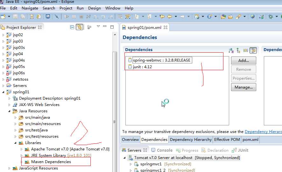Click the Forward navigation arrow icon

click(182, 17)
